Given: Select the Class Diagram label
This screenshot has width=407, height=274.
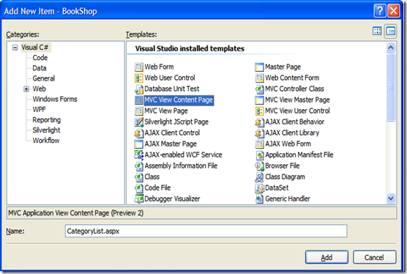Looking at the screenshot, I should click(x=285, y=177).
